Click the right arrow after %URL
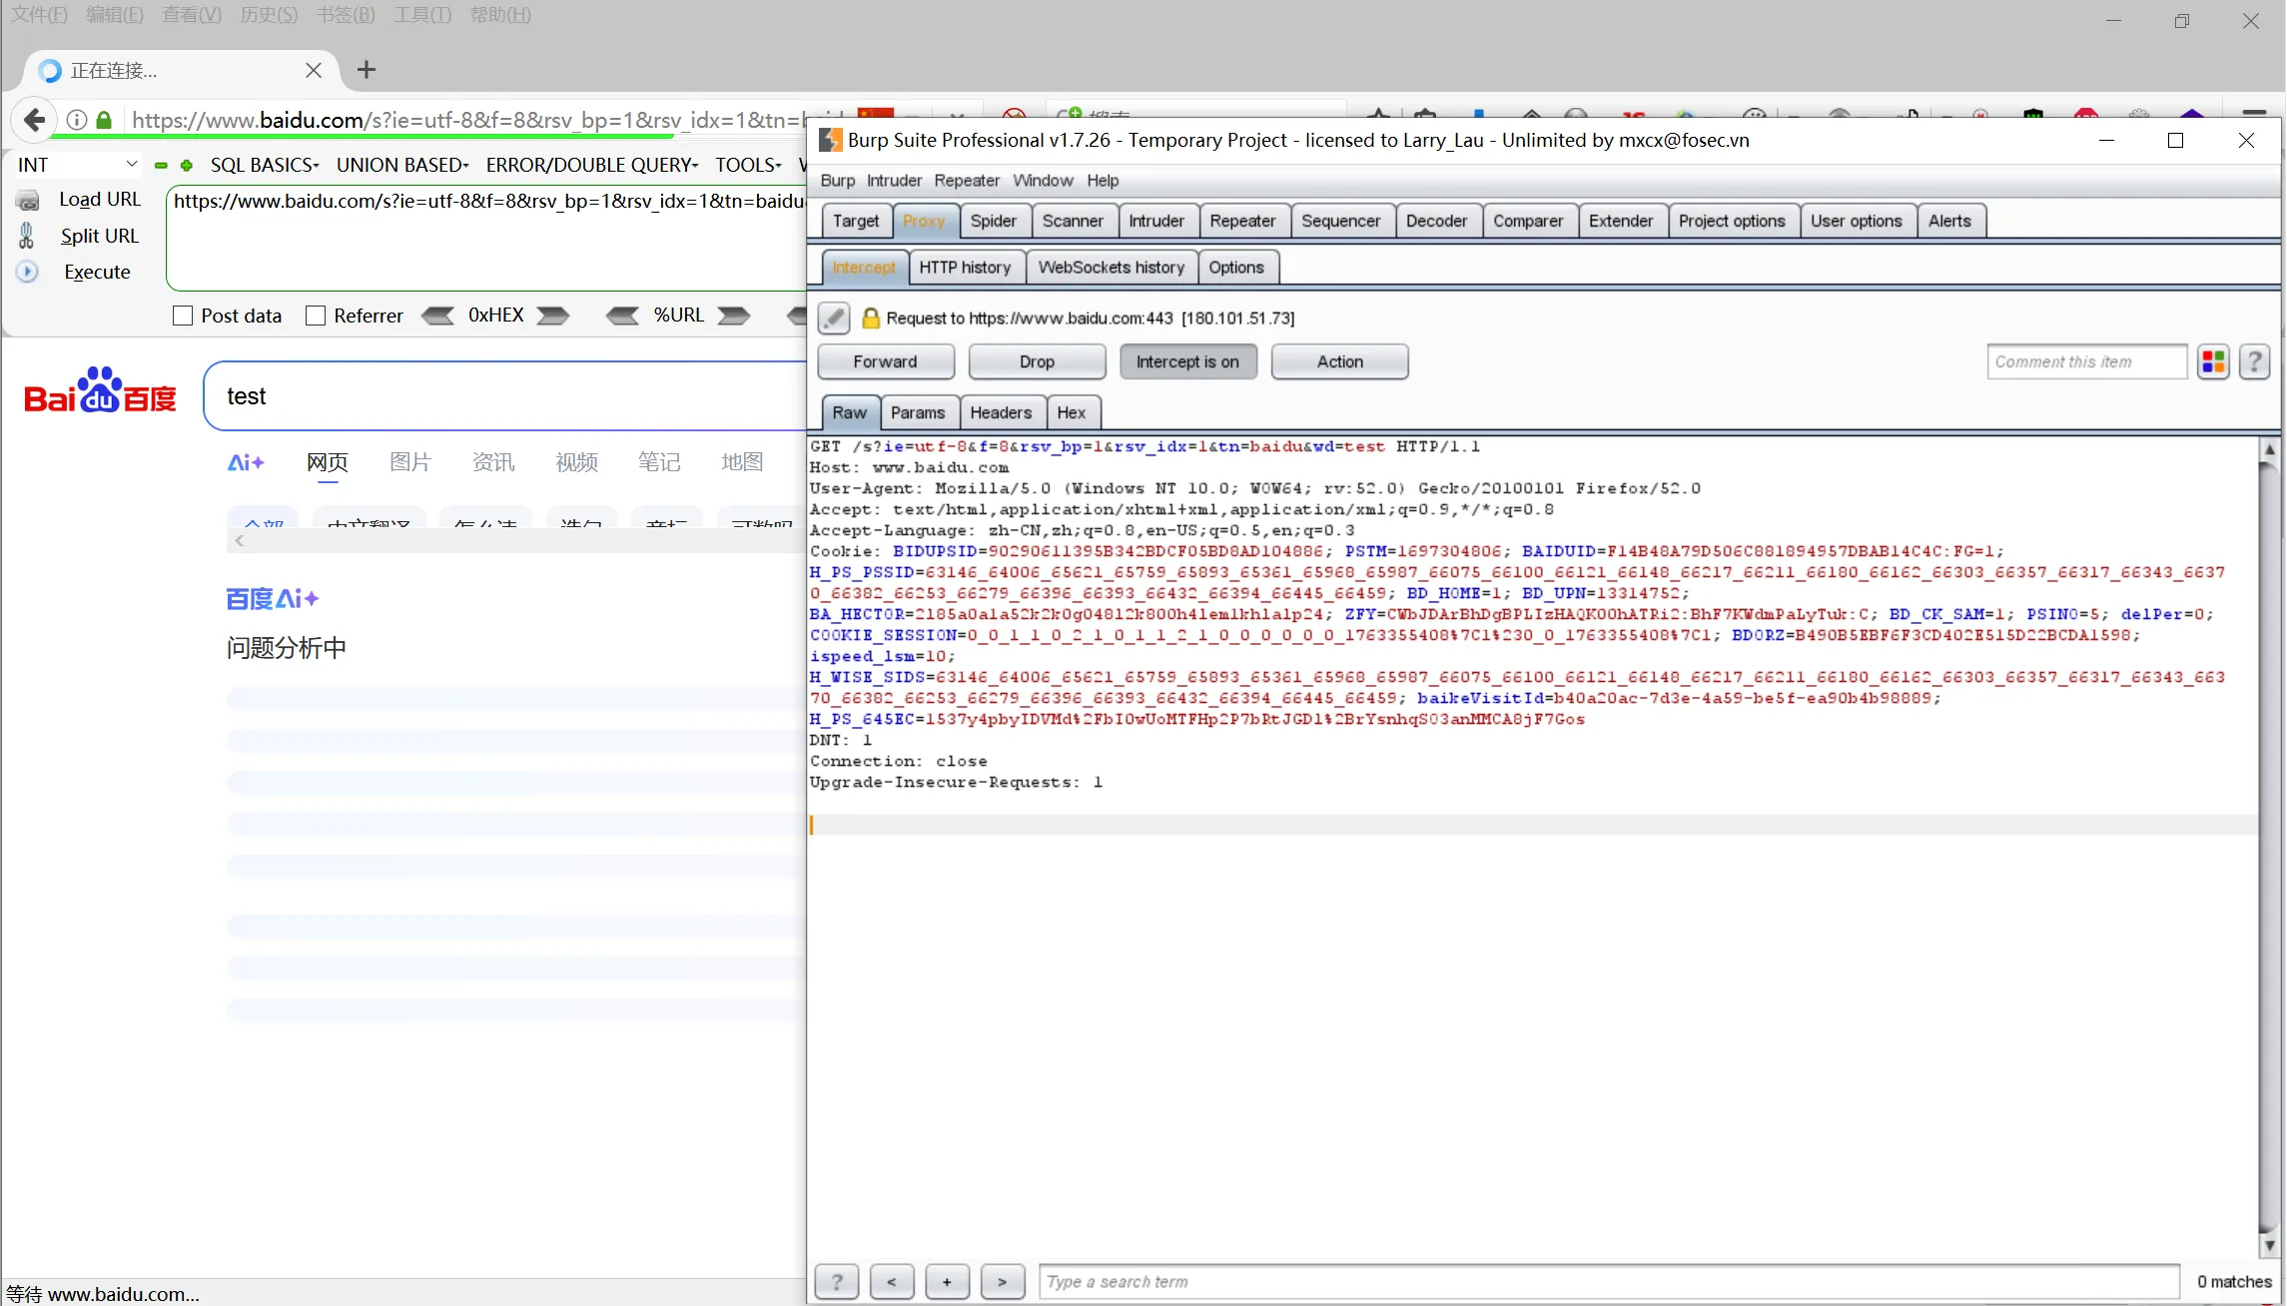Viewport: 2287px width, 1306px height. pyautogui.click(x=734, y=316)
